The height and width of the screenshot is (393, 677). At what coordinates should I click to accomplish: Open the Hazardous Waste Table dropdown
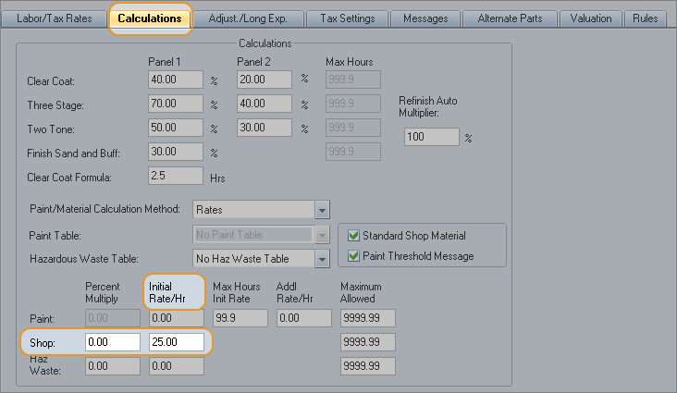pos(322,260)
